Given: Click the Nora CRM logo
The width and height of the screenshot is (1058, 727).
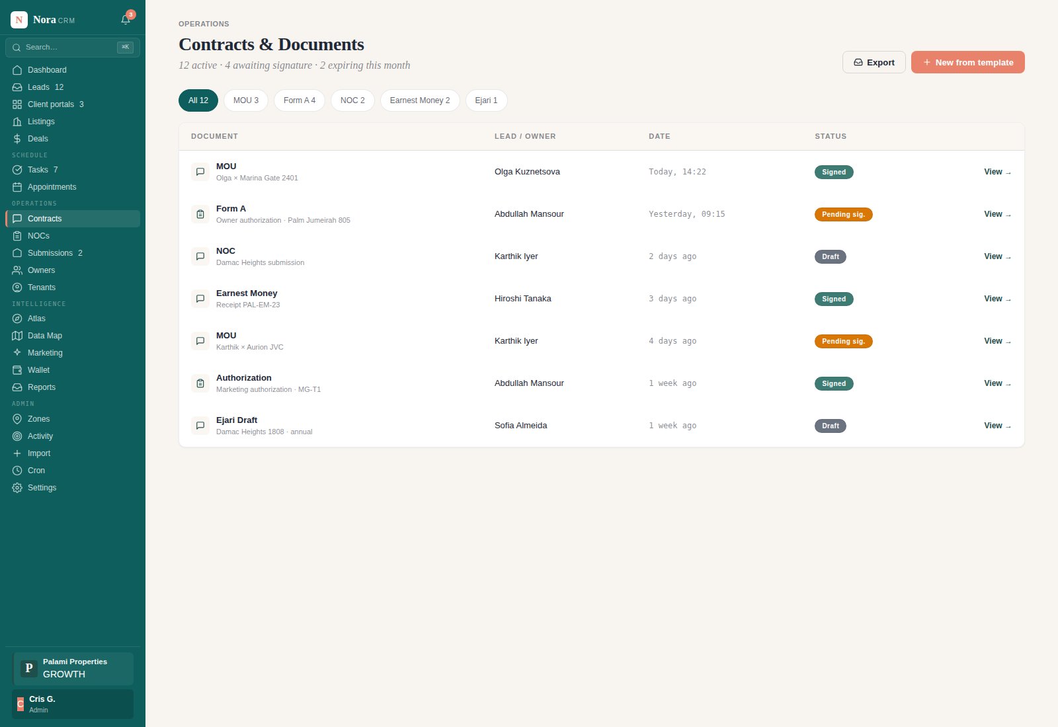Looking at the screenshot, I should pyautogui.click(x=19, y=20).
